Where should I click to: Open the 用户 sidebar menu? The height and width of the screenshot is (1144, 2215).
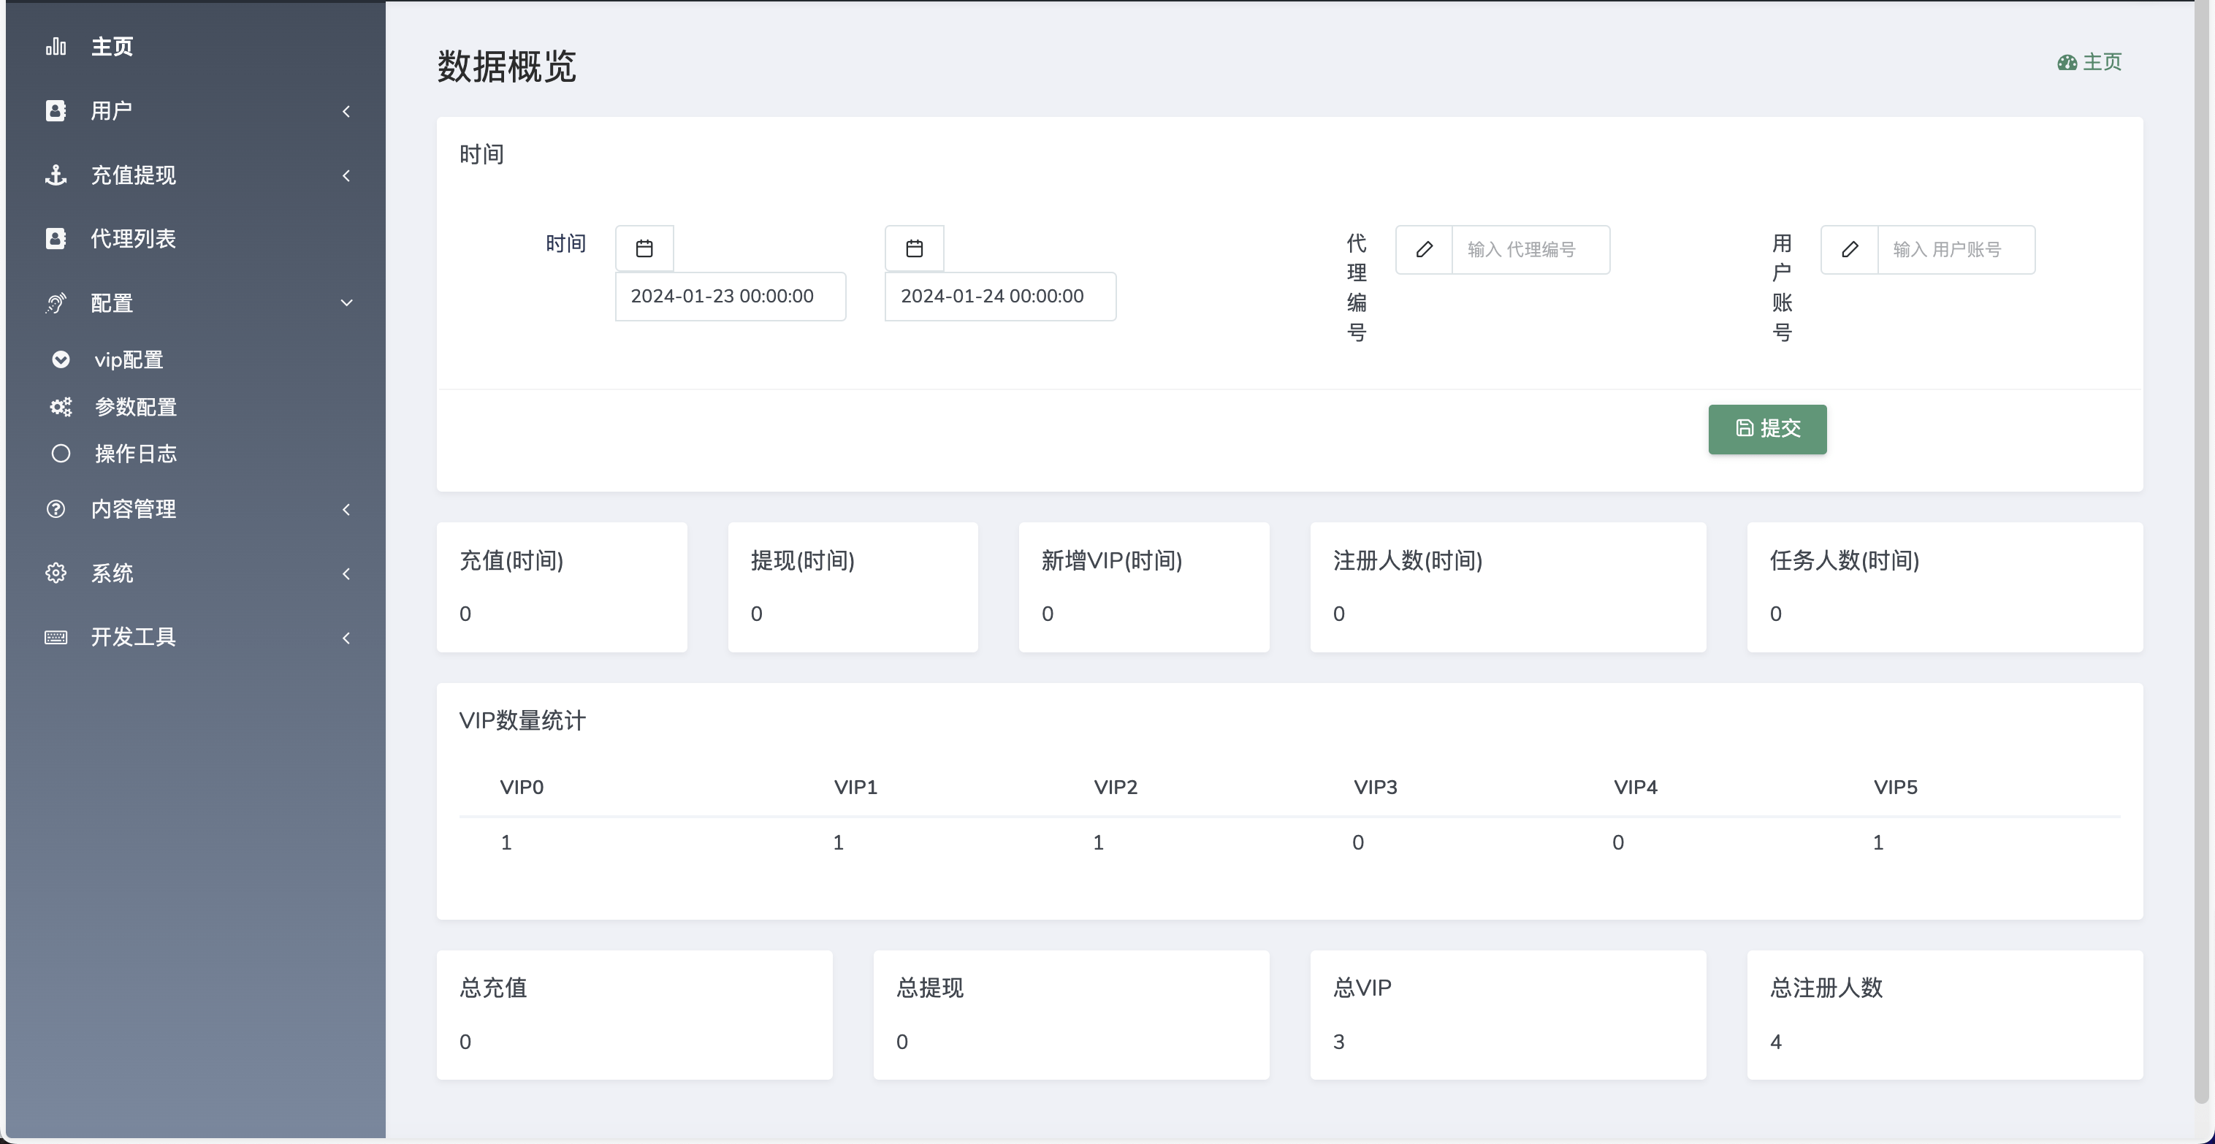pyautogui.click(x=196, y=111)
